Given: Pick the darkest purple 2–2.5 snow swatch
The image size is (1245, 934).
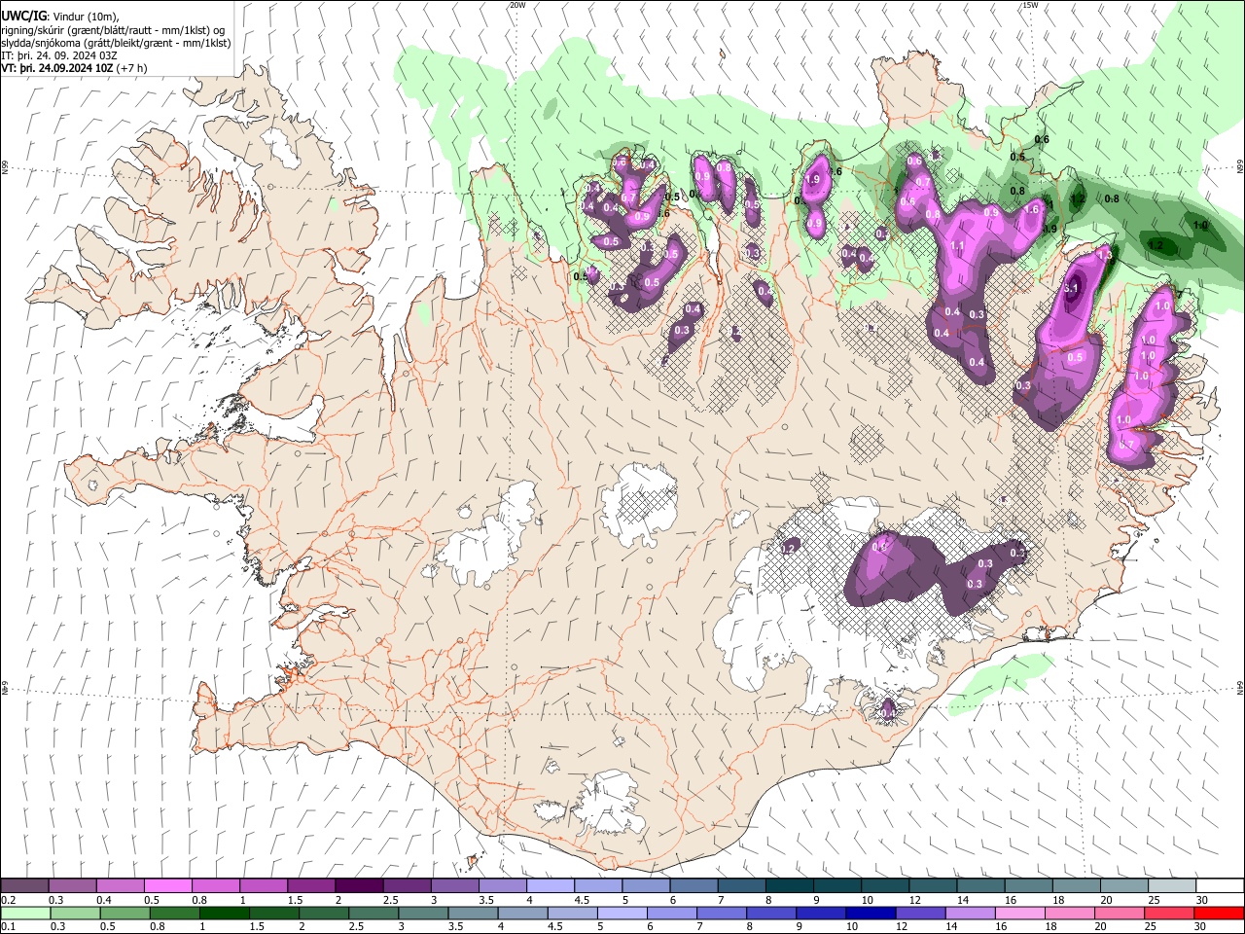Looking at the screenshot, I should tap(359, 886).
